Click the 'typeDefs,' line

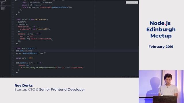tap(22, 22)
